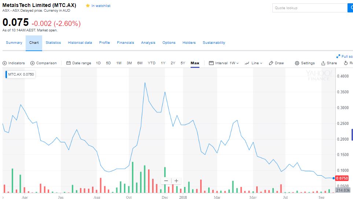The width and height of the screenshot is (353, 199).
Task: Click the watchlist star icon
Action: (88, 5)
